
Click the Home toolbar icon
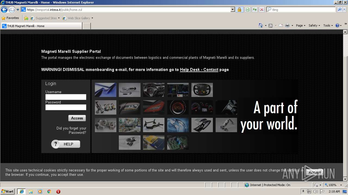[x=260, y=25]
